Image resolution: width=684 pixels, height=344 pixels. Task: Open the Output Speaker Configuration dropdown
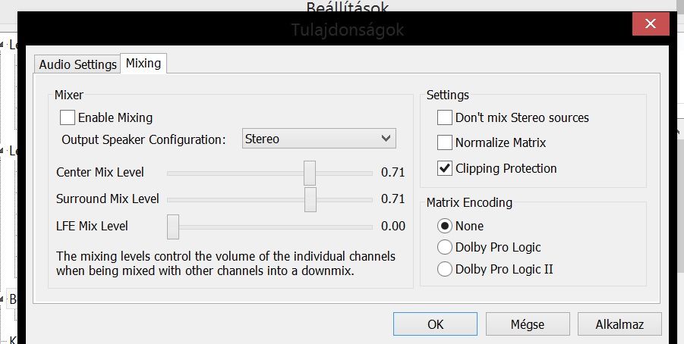pyautogui.click(x=319, y=139)
